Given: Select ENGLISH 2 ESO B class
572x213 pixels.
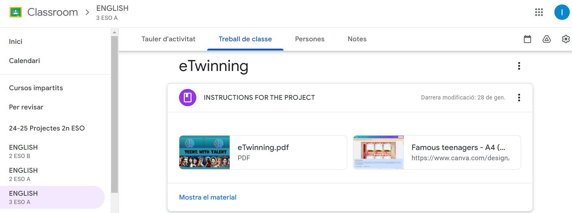Looking at the screenshot, I should [x=23, y=151].
